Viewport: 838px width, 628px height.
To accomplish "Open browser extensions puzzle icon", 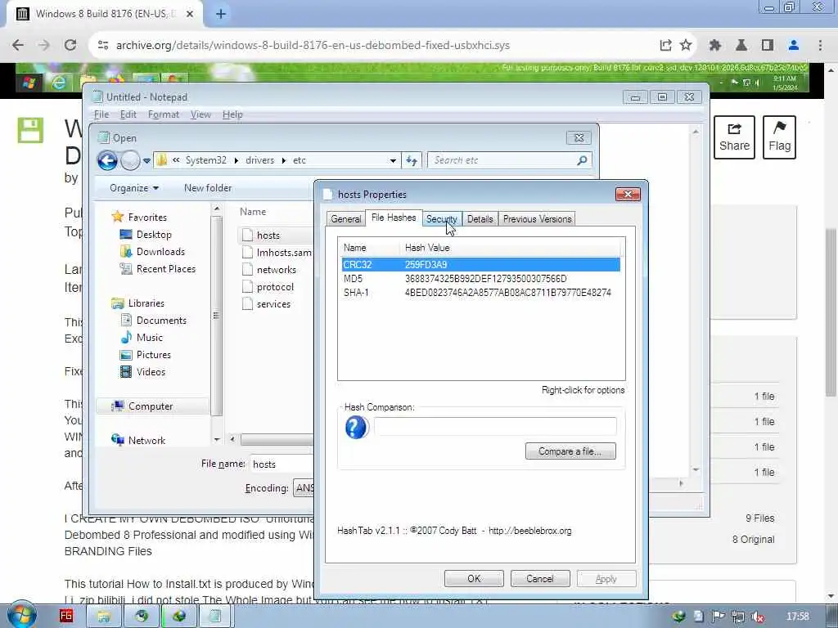I will click(x=715, y=46).
